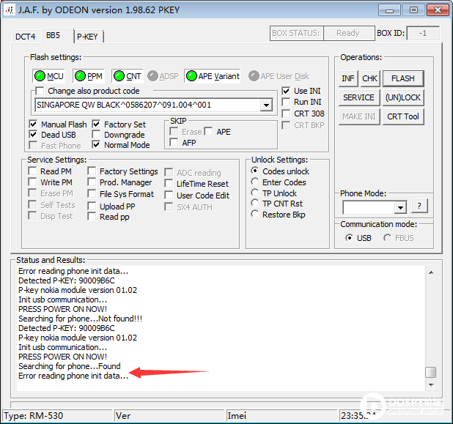Click the CHK operation button
Screen dimensions: 453x424
[x=369, y=78]
